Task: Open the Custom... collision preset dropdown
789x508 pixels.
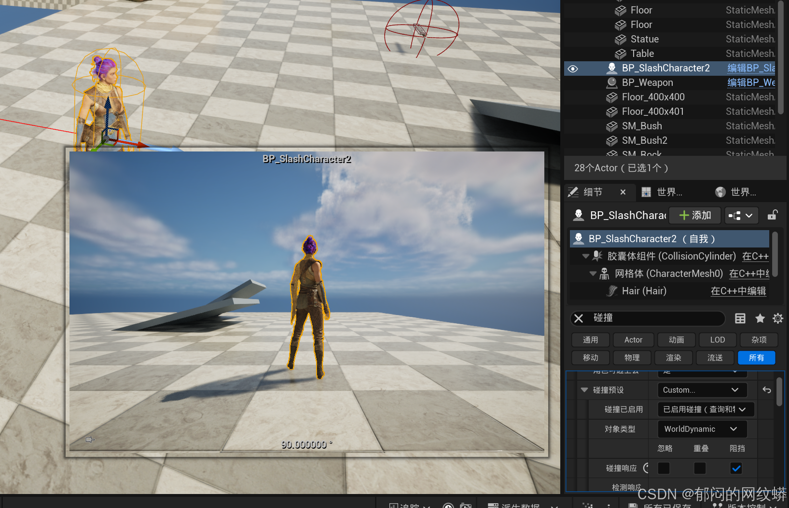Action: point(702,390)
